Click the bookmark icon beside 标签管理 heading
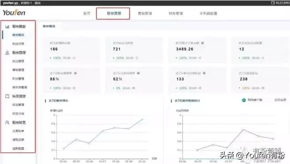This screenshot has width=290, height=164. point(7,96)
